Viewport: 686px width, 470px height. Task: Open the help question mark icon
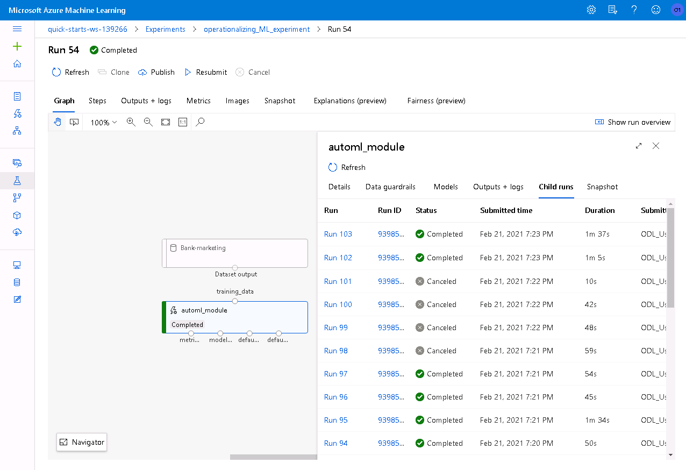coord(634,10)
